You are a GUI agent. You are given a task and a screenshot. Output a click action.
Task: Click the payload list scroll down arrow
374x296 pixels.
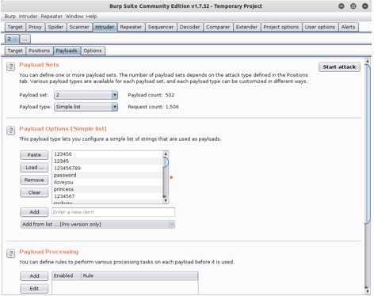166,200
